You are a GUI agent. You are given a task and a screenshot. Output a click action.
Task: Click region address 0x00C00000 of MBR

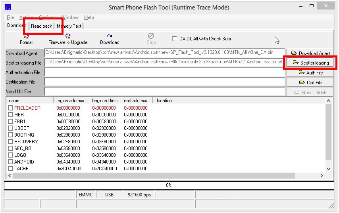pos(68,115)
